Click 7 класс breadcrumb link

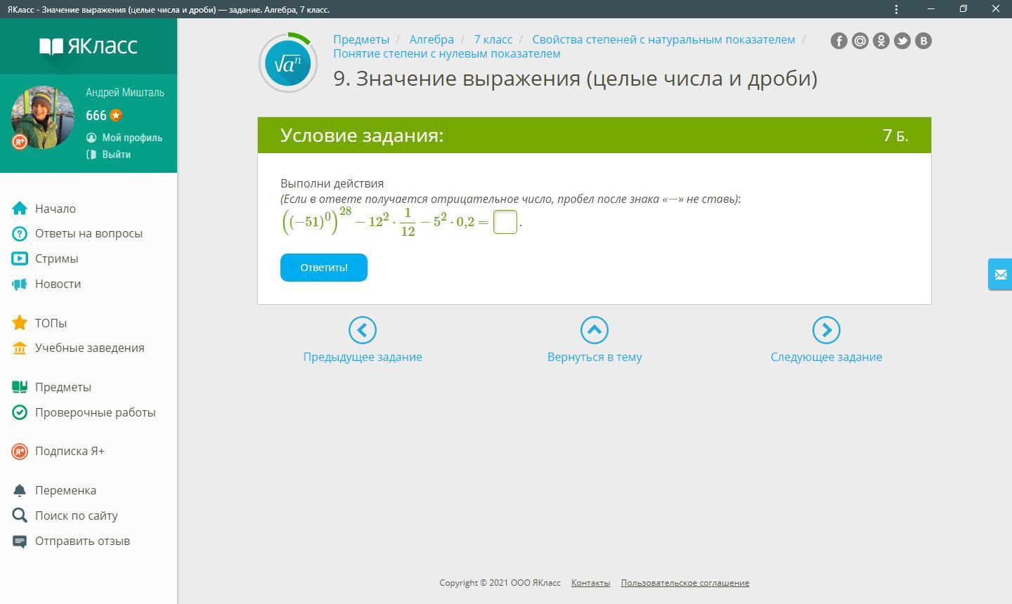click(493, 39)
